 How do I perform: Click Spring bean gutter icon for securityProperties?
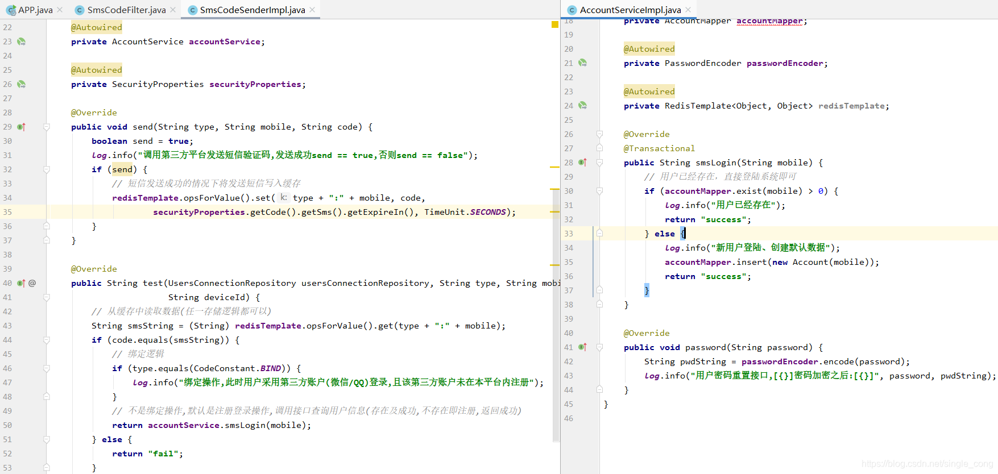(x=21, y=84)
